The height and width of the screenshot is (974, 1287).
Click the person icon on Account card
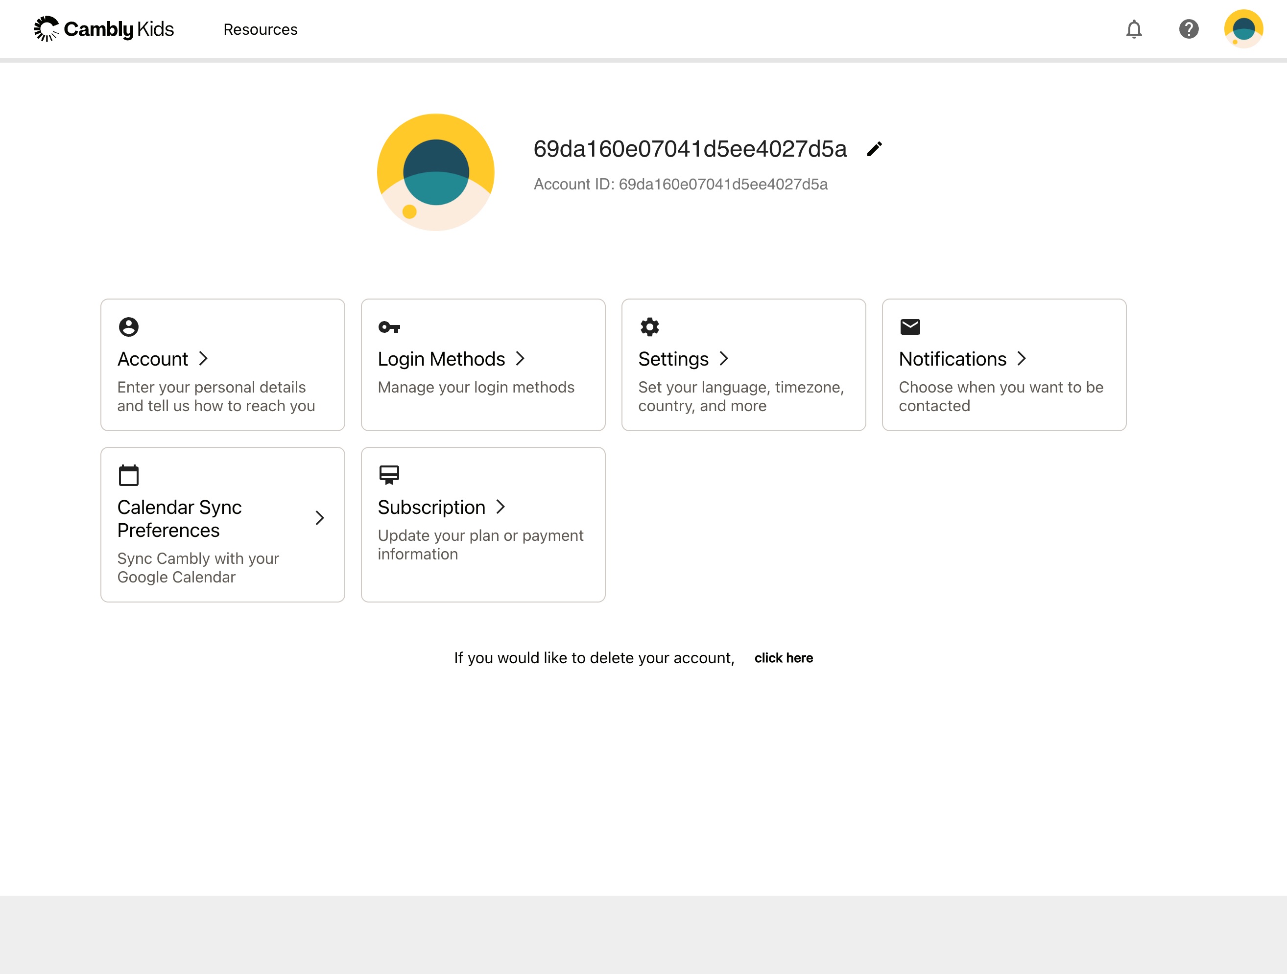tap(129, 327)
